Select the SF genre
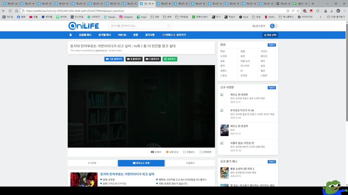The height and width of the screenshot is (195, 348). tap(242, 71)
